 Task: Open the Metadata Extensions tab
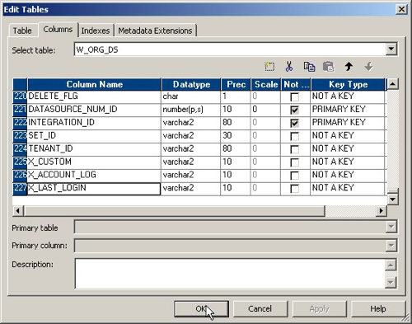click(x=155, y=31)
